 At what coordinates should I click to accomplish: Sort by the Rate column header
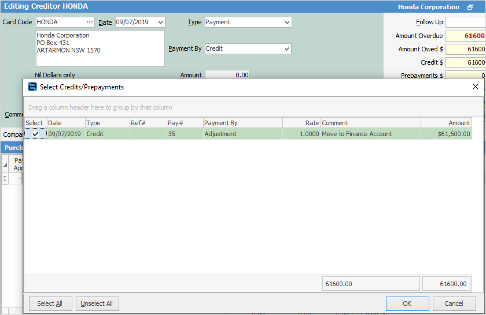coord(301,123)
